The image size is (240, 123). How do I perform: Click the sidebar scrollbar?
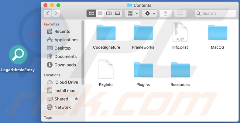[83, 53]
